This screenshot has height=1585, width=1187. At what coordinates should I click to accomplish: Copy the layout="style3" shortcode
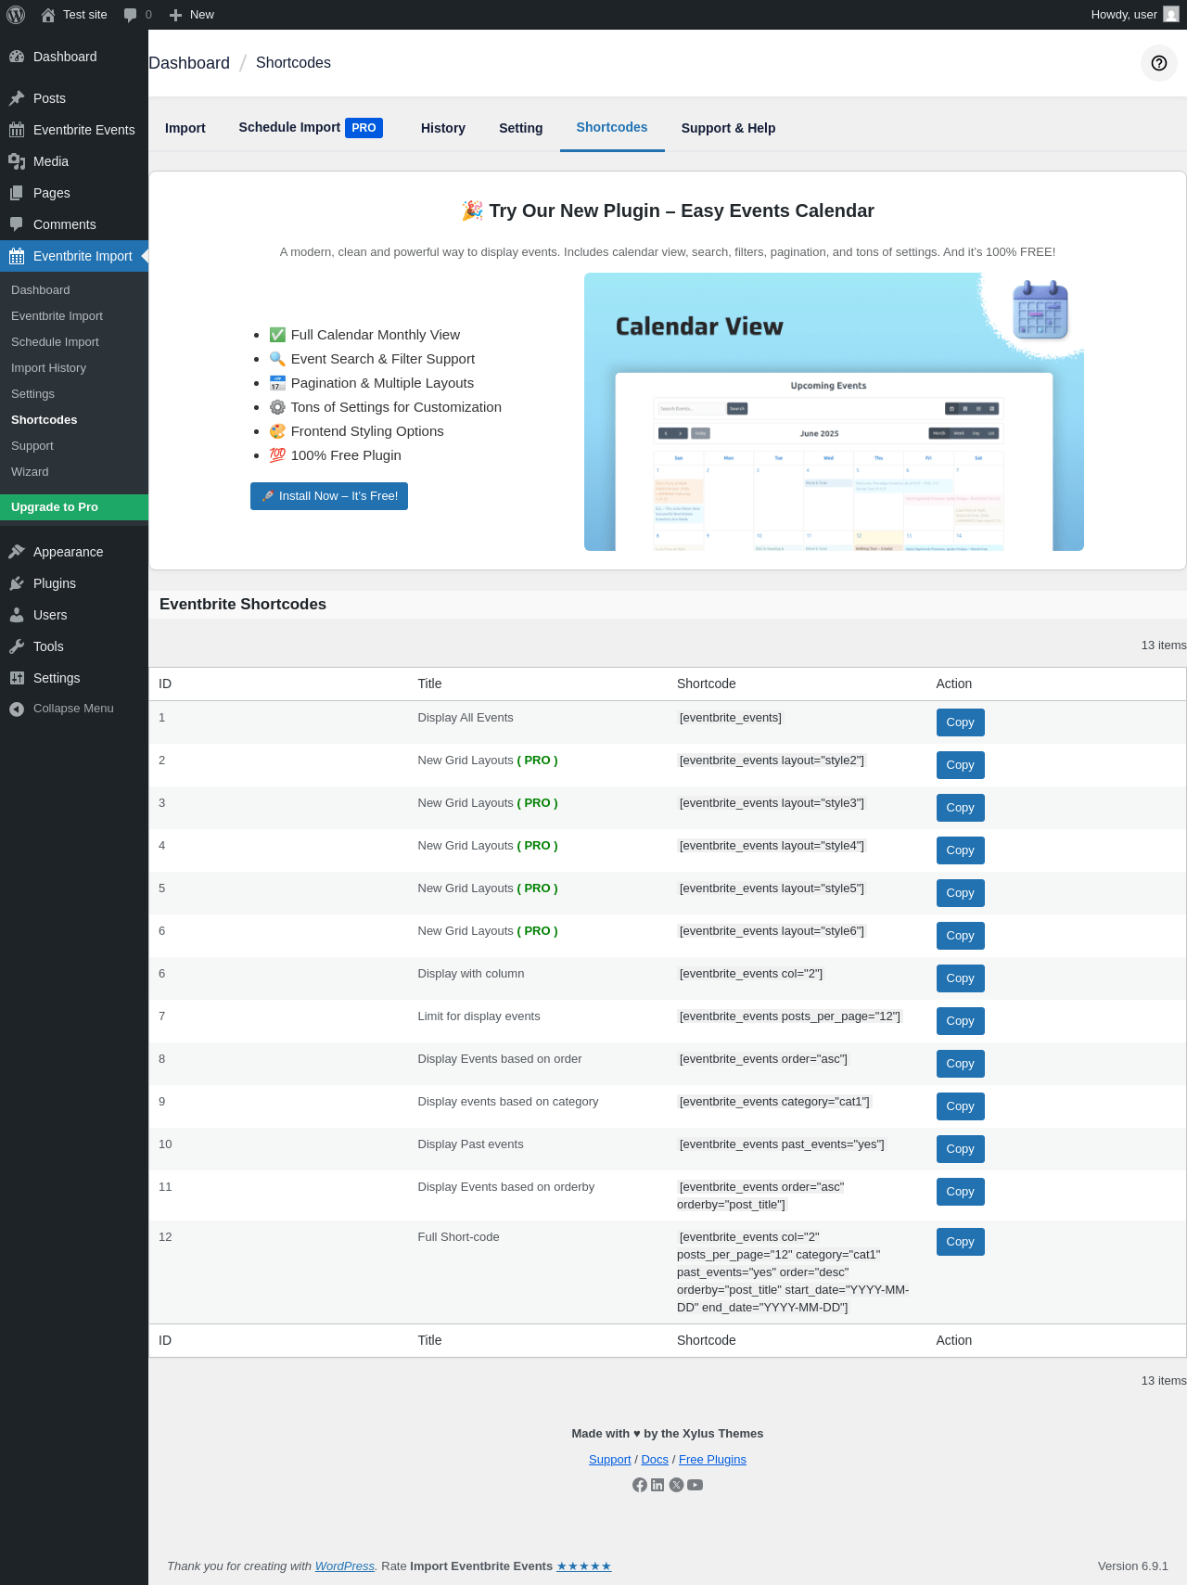[x=960, y=808]
